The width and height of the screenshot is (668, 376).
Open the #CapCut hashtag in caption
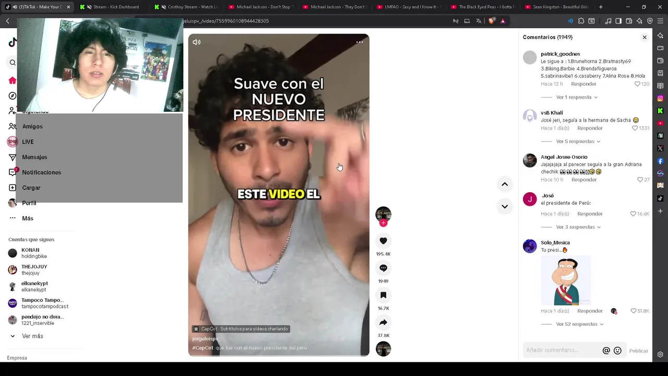202,348
